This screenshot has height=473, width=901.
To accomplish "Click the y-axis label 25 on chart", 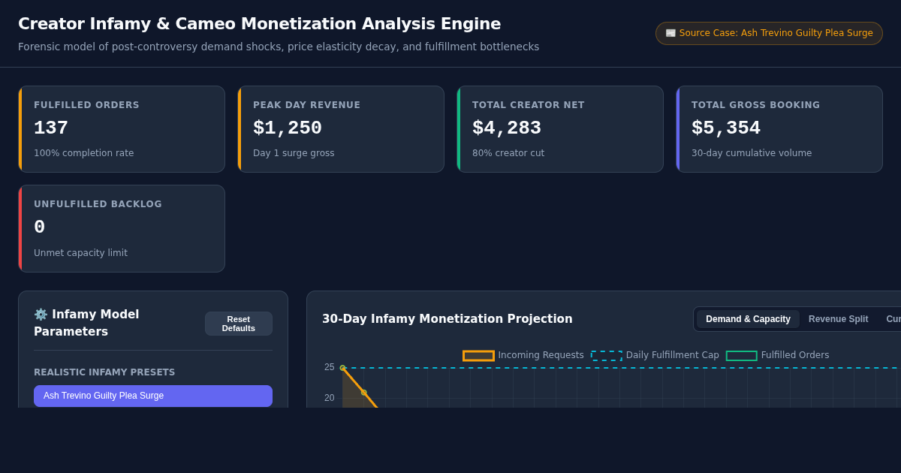I will pos(330,367).
